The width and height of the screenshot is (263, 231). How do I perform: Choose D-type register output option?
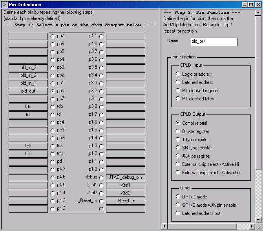coord(178,131)
